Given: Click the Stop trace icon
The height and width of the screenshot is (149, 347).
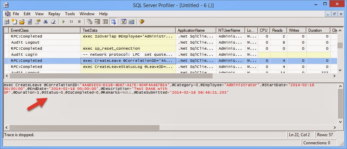Looking at the screenshot, I should [79, 22].
